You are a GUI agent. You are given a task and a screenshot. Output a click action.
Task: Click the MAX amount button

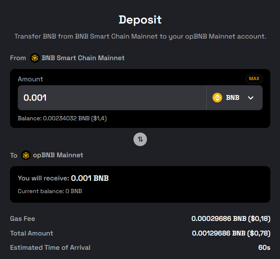(254, 79)
